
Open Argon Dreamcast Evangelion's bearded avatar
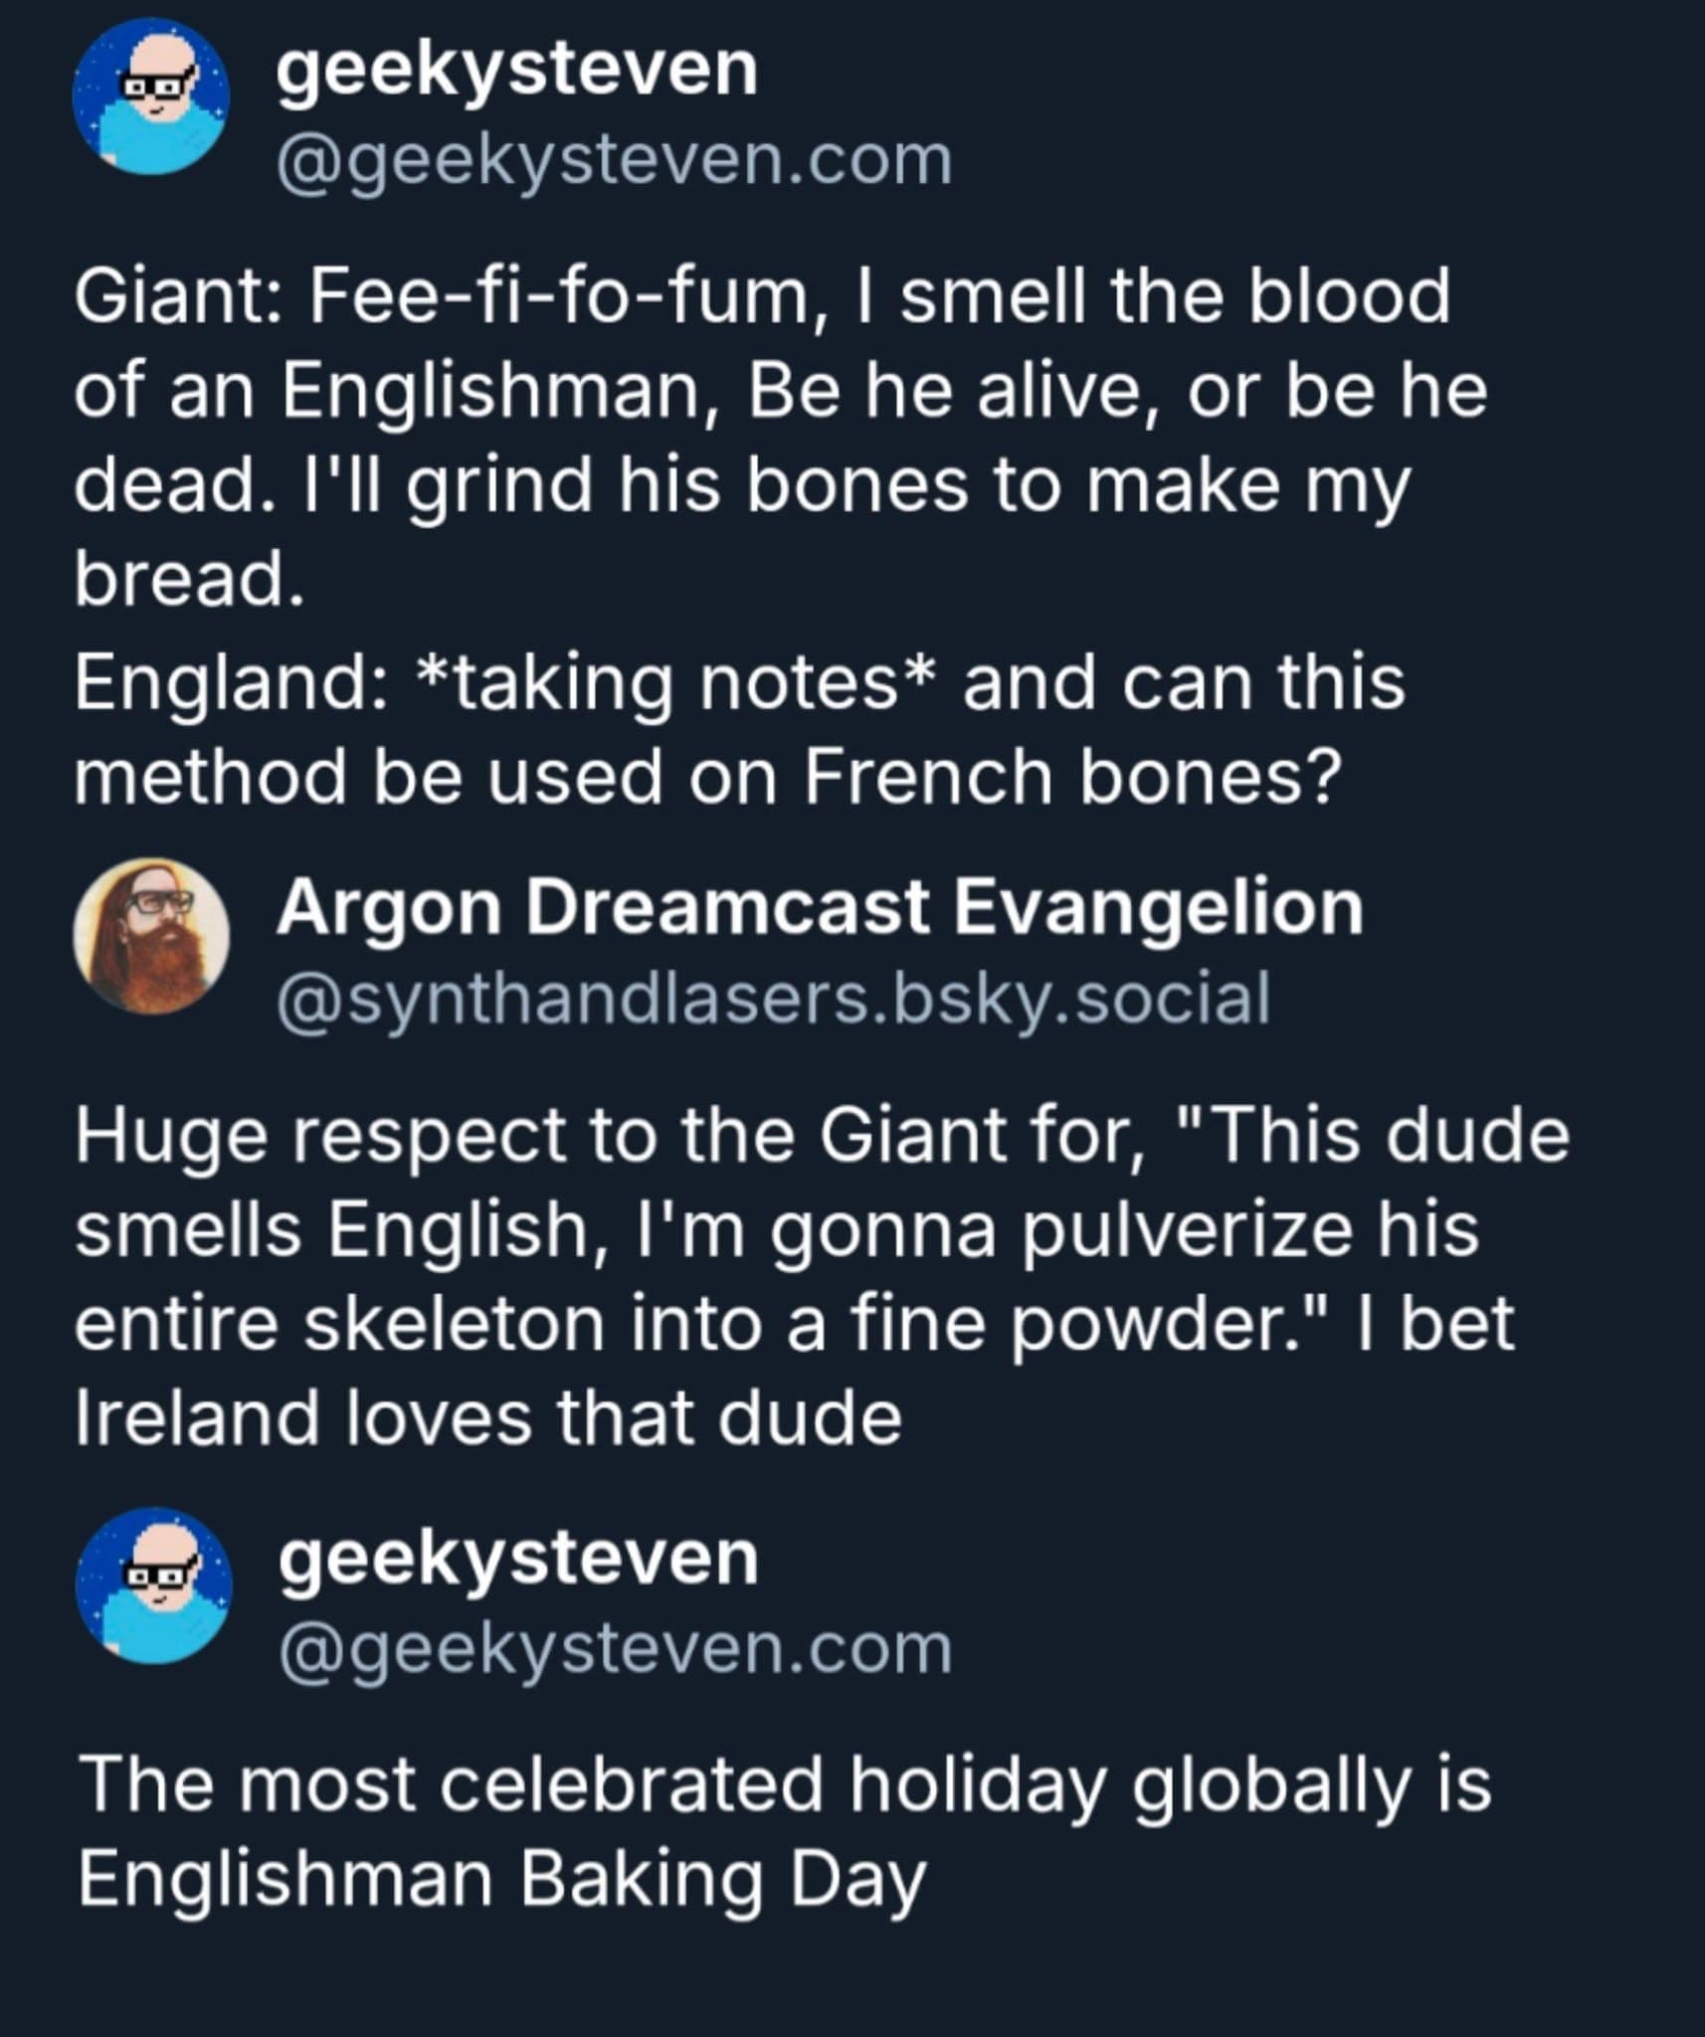pos(151,936)
